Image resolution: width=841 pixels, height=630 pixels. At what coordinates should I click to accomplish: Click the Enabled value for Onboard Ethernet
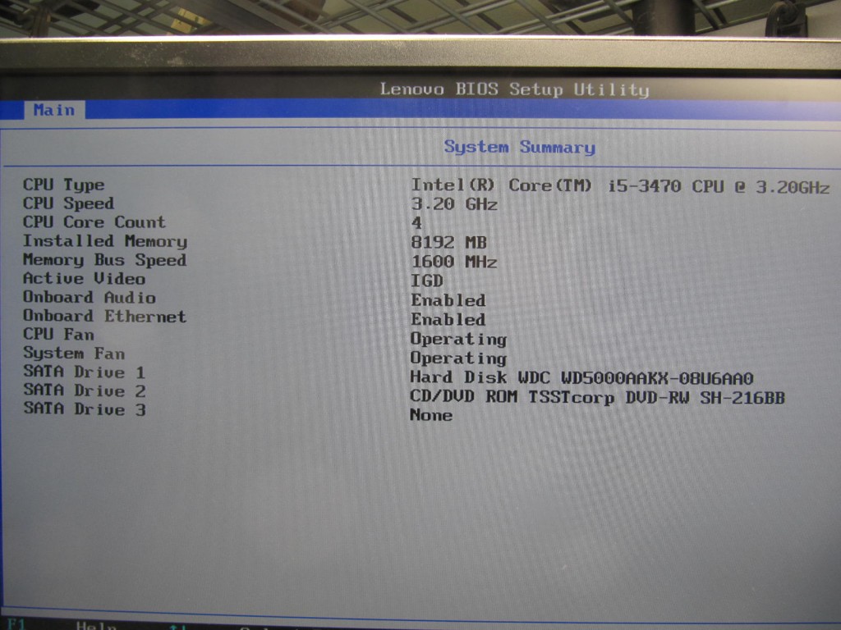coord(448,319)
